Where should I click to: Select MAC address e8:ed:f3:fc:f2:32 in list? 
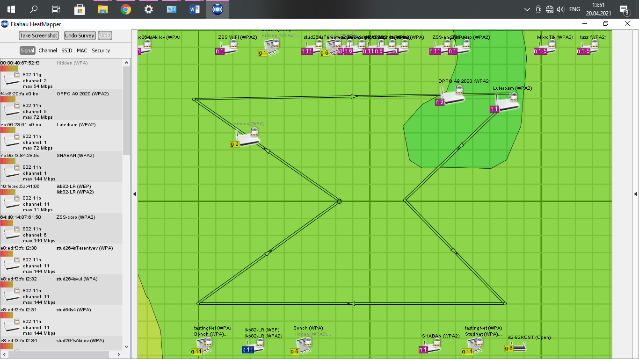click(19, 279)
